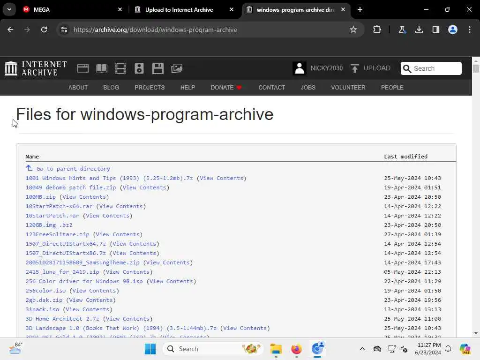Viewport: 480px width, 360px height.
Task: Open a new browser tab with plus
Action: point(360,9)
